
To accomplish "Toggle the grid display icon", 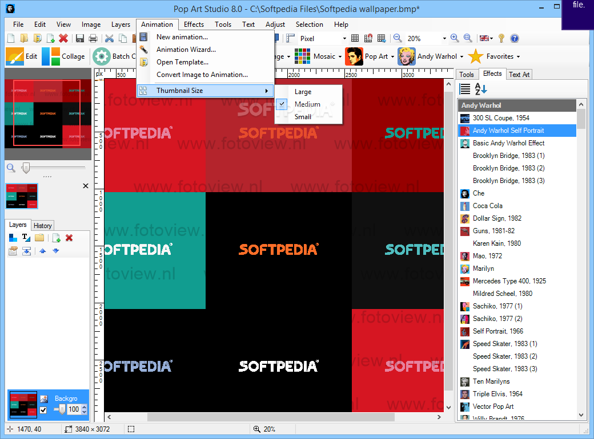I will click(355, 38).
